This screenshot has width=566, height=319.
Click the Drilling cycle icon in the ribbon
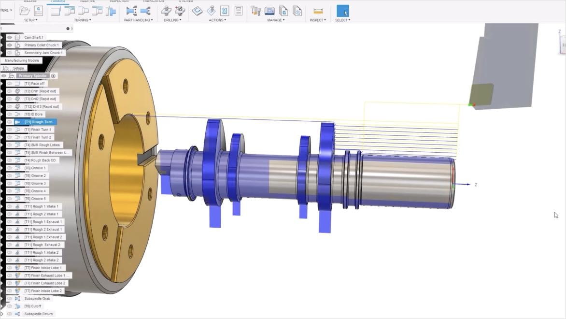(166, 11)
